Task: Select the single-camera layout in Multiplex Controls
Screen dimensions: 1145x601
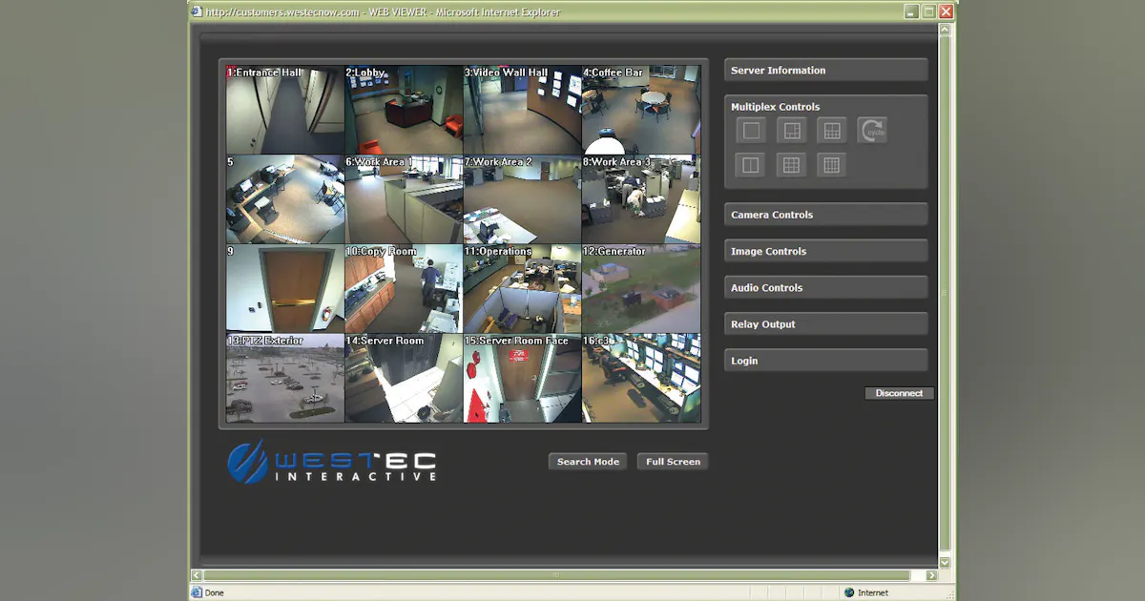Action: 752,131
